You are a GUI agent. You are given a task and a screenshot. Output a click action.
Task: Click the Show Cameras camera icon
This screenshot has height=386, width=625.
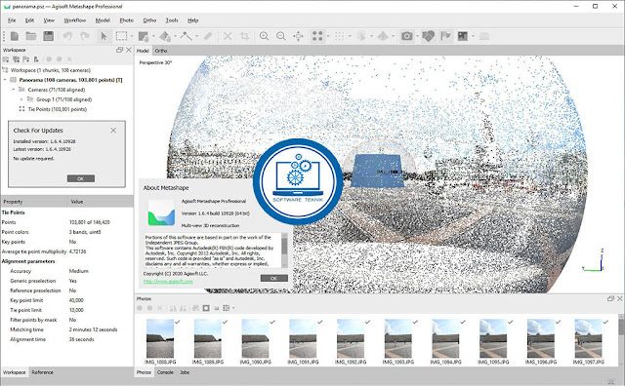[x=406, y=36]
